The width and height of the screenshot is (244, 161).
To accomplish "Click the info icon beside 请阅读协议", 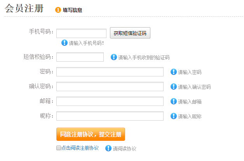I will (108, 148).
